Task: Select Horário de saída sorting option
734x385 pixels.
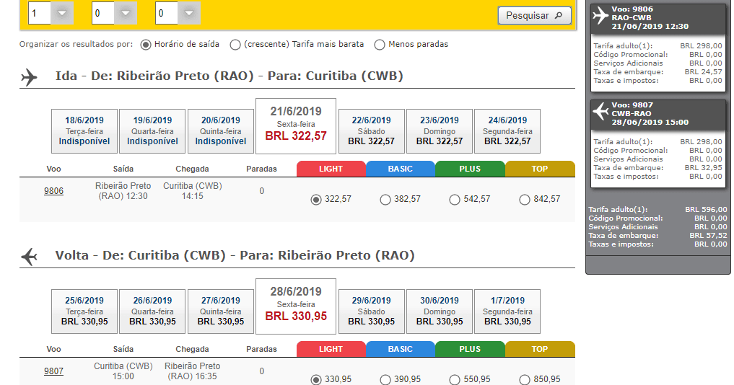Action: pyautogui.click(x=146, y=45)
